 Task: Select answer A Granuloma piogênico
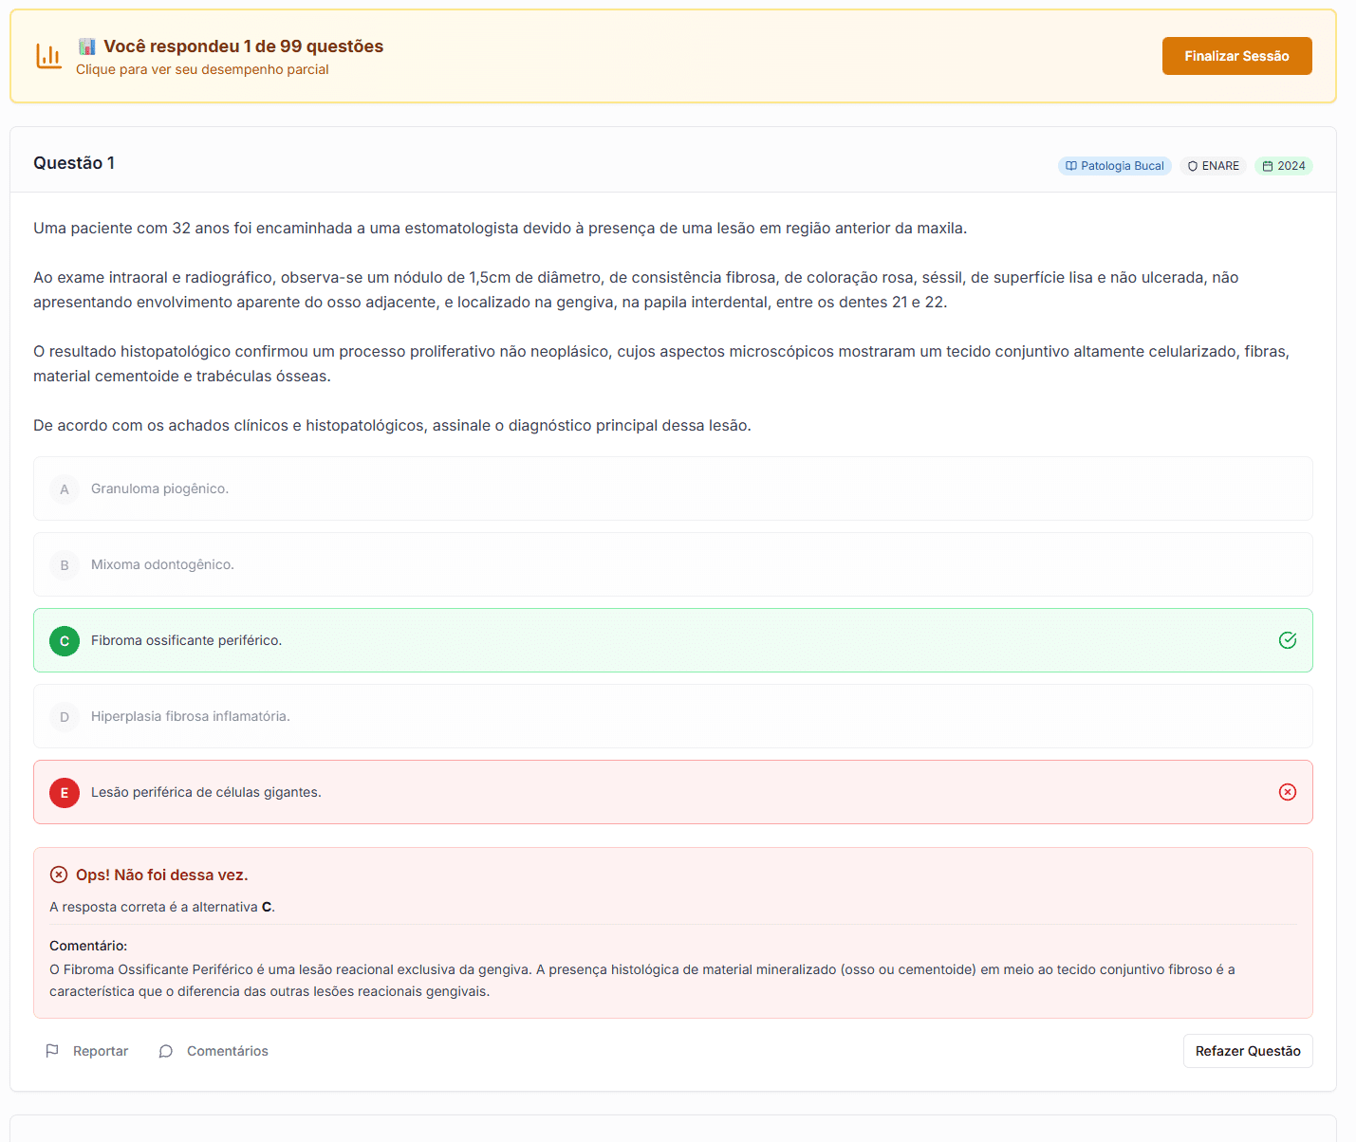[159, 488]
